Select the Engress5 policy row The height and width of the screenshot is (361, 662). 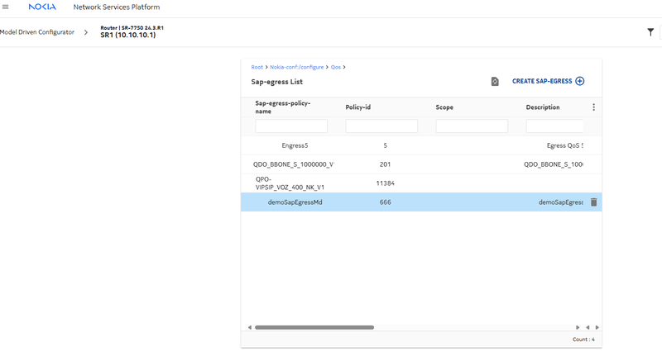click(295, 145)
